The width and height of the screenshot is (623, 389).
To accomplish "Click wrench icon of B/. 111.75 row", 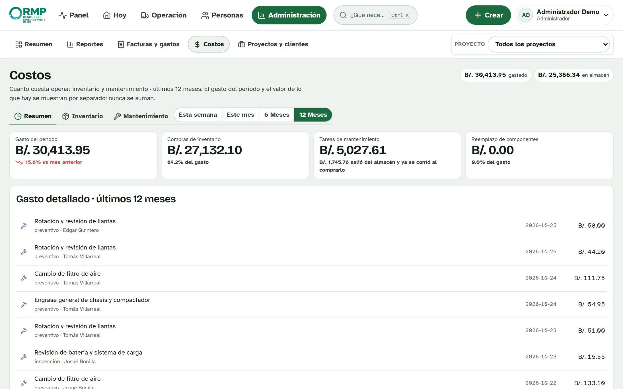I will 24,278.
